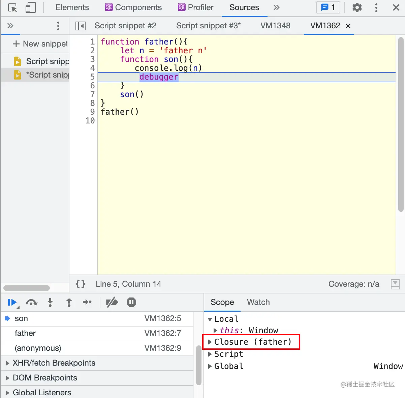Show more navigator pane tabs
Image resolution: width=405 pixels, height=398 pixels.
coord(10,26)
